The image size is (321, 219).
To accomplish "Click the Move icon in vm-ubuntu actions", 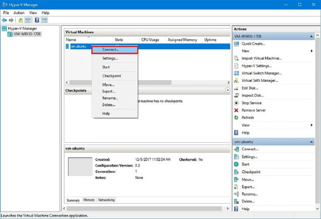I will 236,180.
